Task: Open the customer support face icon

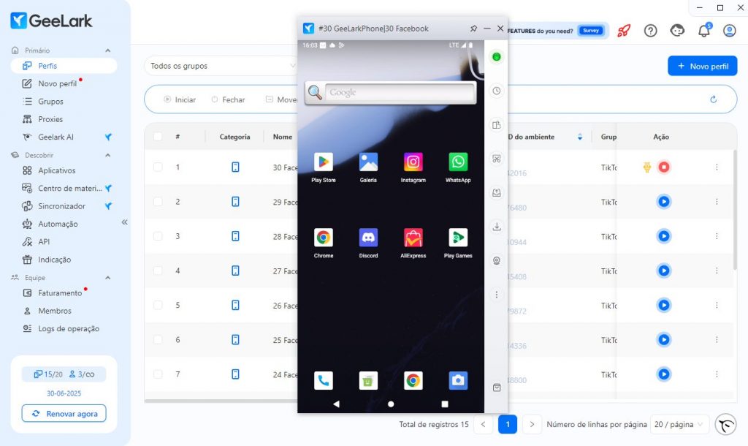Action: (677, 31)
